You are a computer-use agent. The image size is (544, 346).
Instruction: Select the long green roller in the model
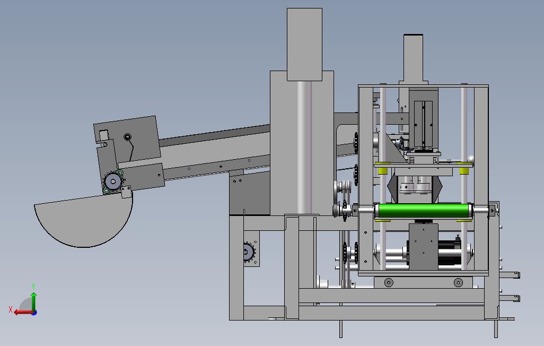coord(423,211)
